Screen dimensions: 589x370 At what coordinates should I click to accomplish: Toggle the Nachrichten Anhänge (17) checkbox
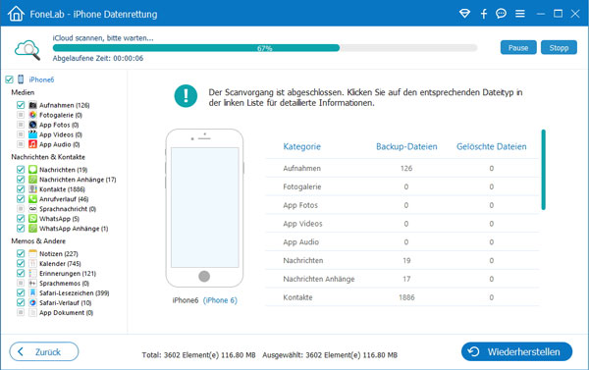[x=21, y=180]
